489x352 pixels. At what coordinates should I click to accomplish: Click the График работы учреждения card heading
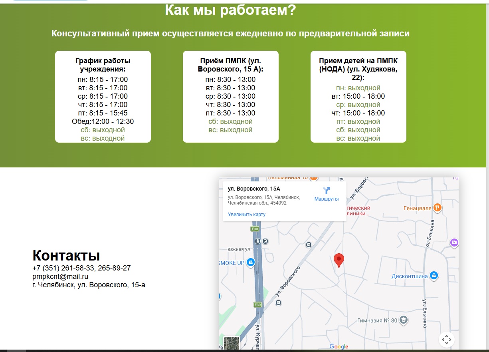coord(103,65)
